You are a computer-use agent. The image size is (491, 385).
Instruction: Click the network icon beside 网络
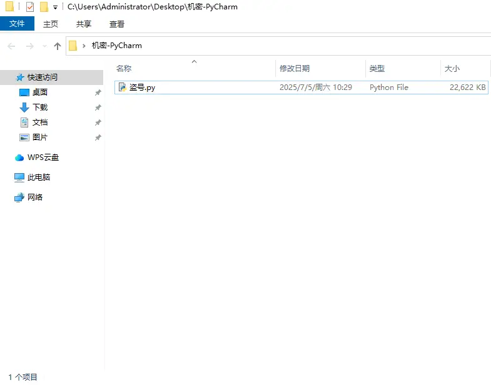click(x=19, y=197)
